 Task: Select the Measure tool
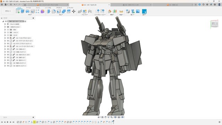tap(121, 11)
